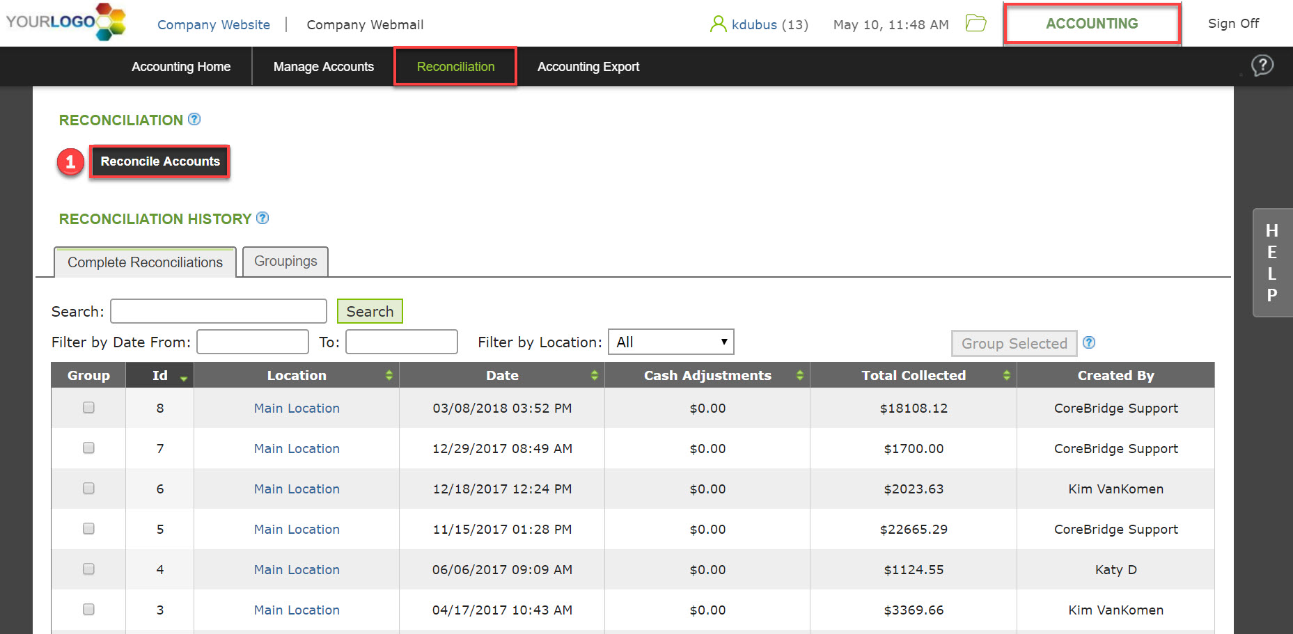The height and width of the screenshot is (634, 1293).
Task: Sort by the Location column sort arrows
Action: click(x=389, y=375)
